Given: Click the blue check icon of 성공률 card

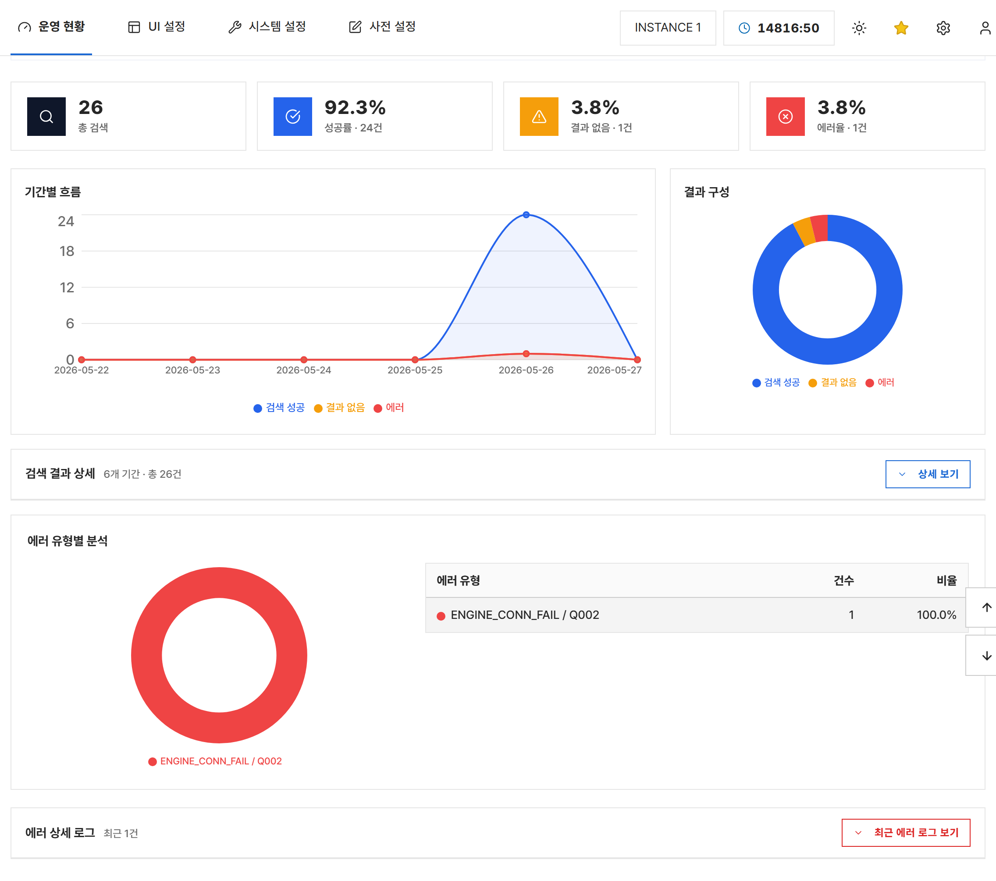Looking at the screenshot, I should click(292, 117).
